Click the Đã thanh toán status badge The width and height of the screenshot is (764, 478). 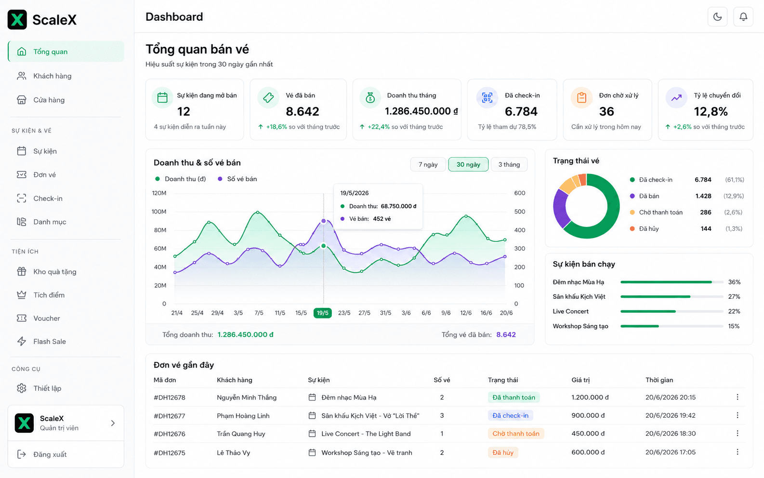[x=514, y=397]
